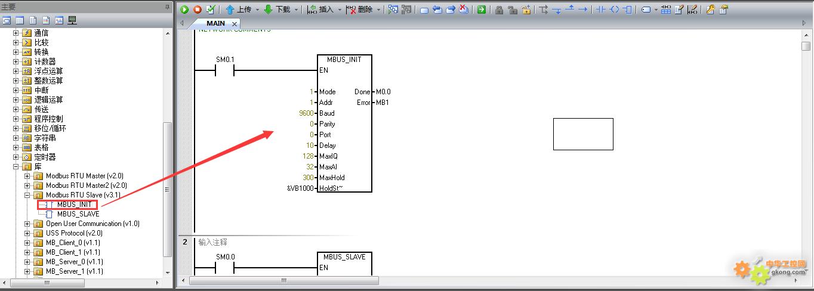Click the 上传 upload button
The image size is (814, 291).
238,10
